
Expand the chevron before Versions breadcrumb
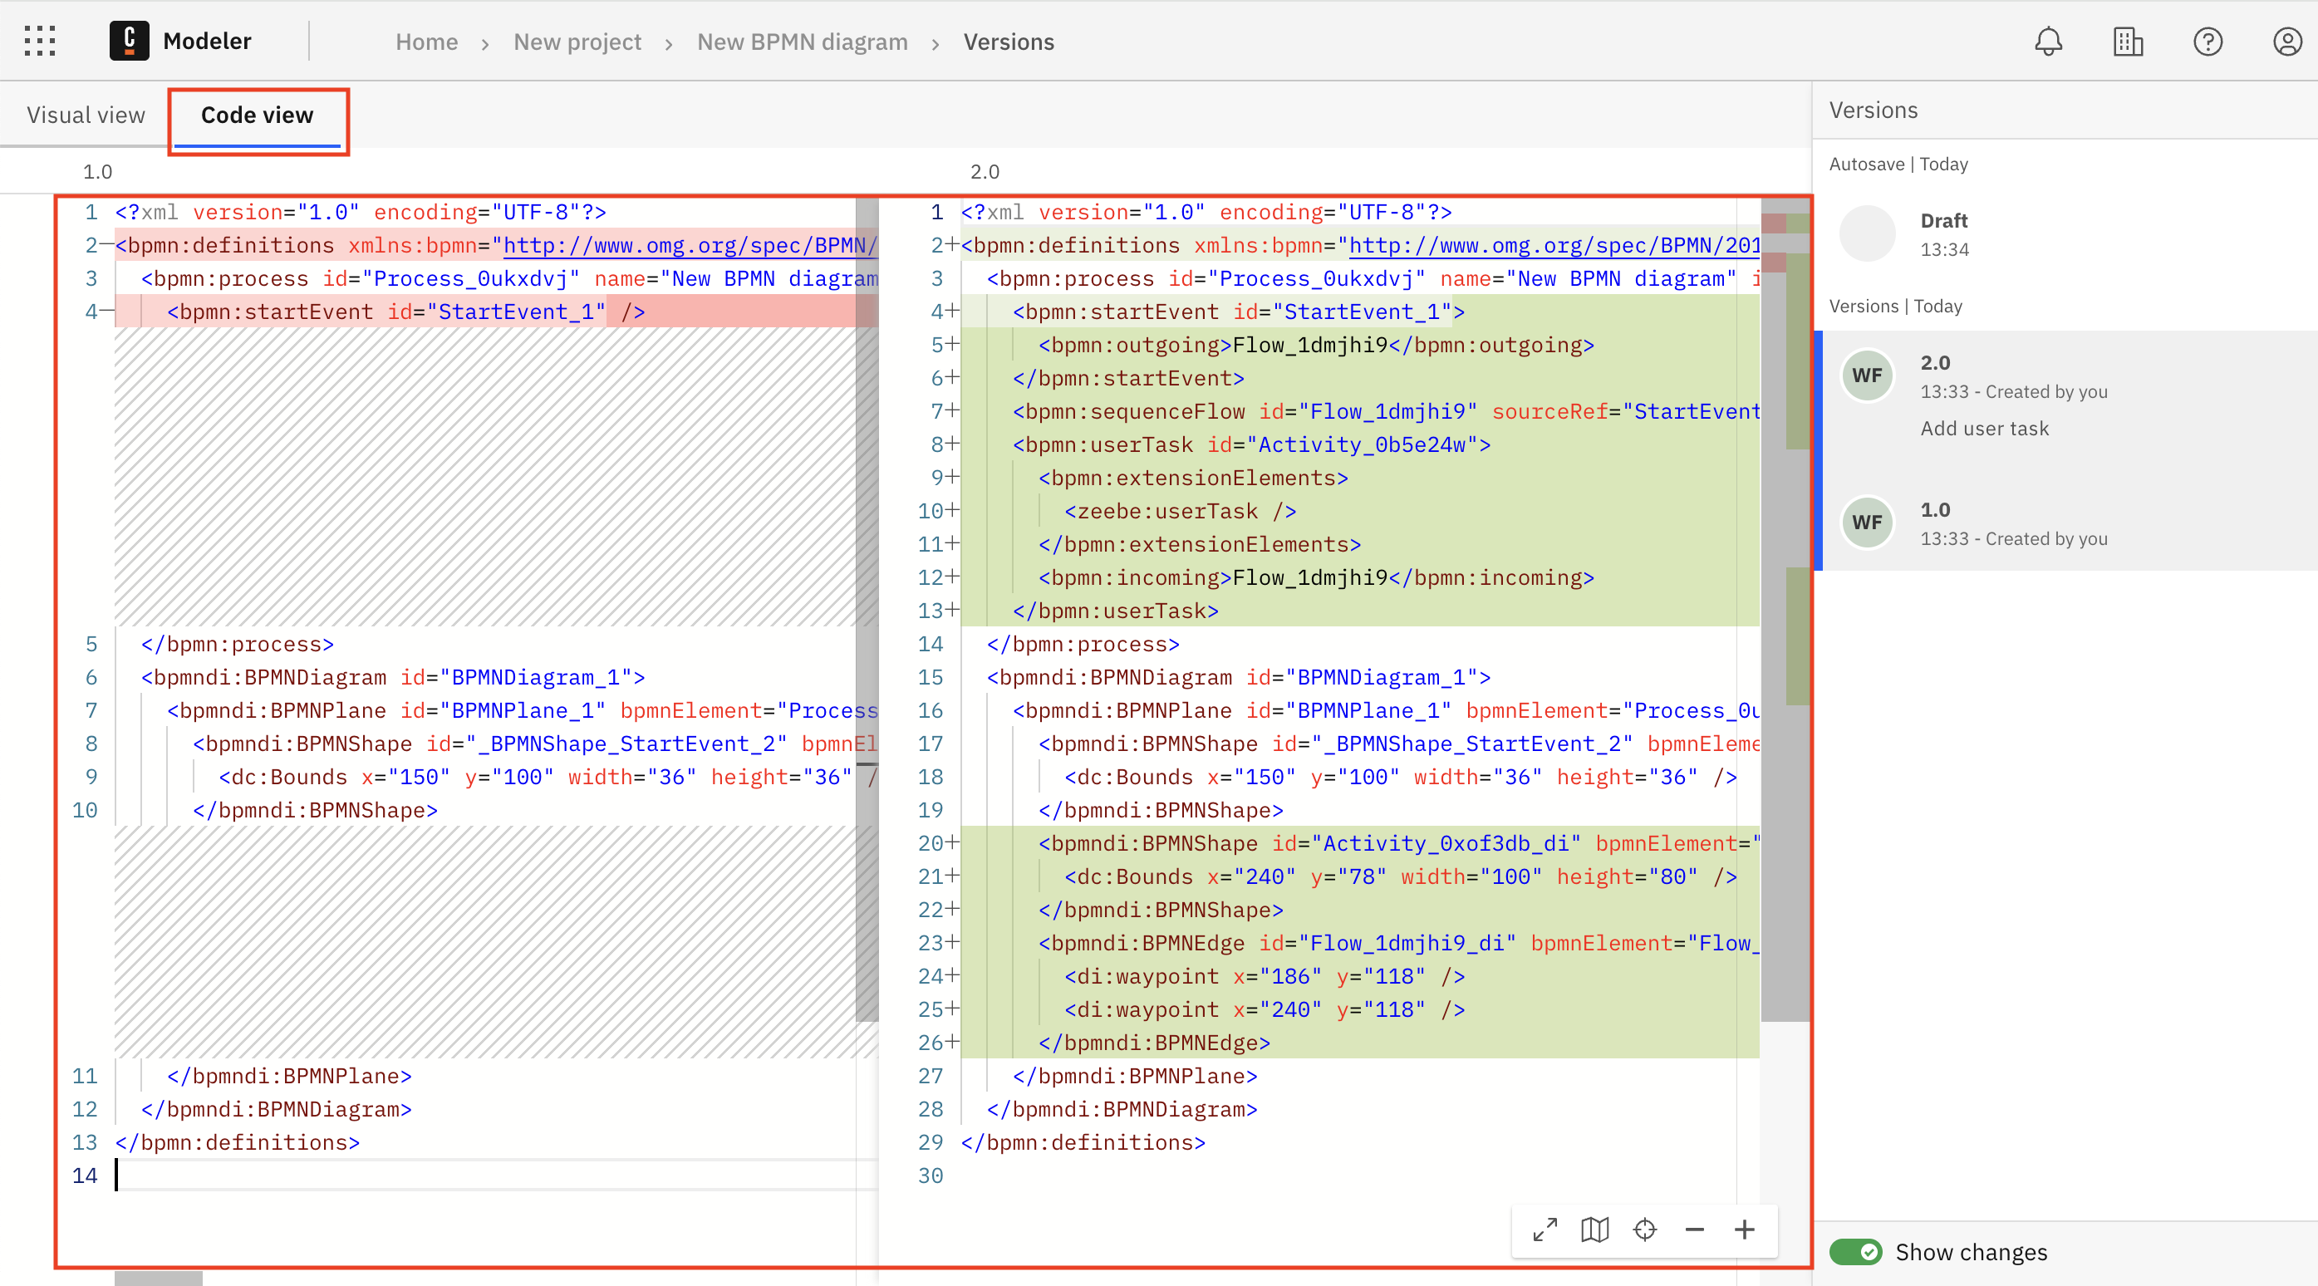(x=936, y=42)
